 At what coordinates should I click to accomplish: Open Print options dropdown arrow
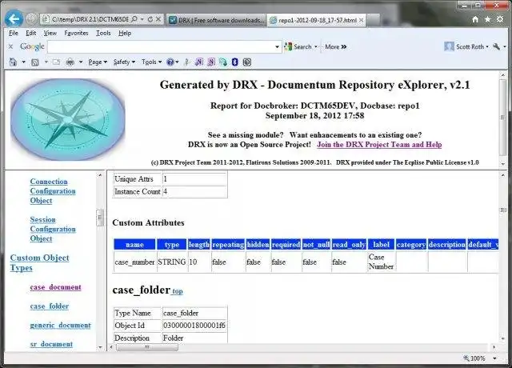coord(81,62)
